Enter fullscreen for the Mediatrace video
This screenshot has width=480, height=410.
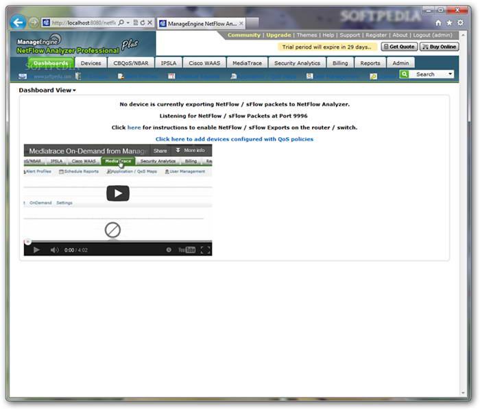pos(206,250)
